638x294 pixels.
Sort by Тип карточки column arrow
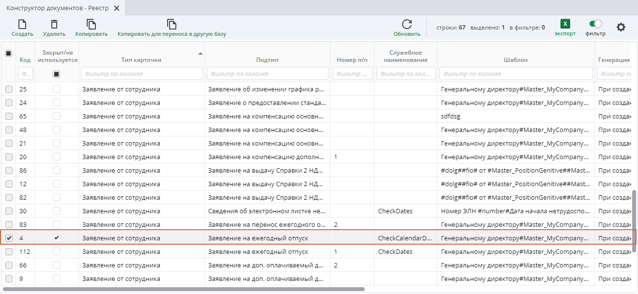pyautogui.click(x=201, y=53)
